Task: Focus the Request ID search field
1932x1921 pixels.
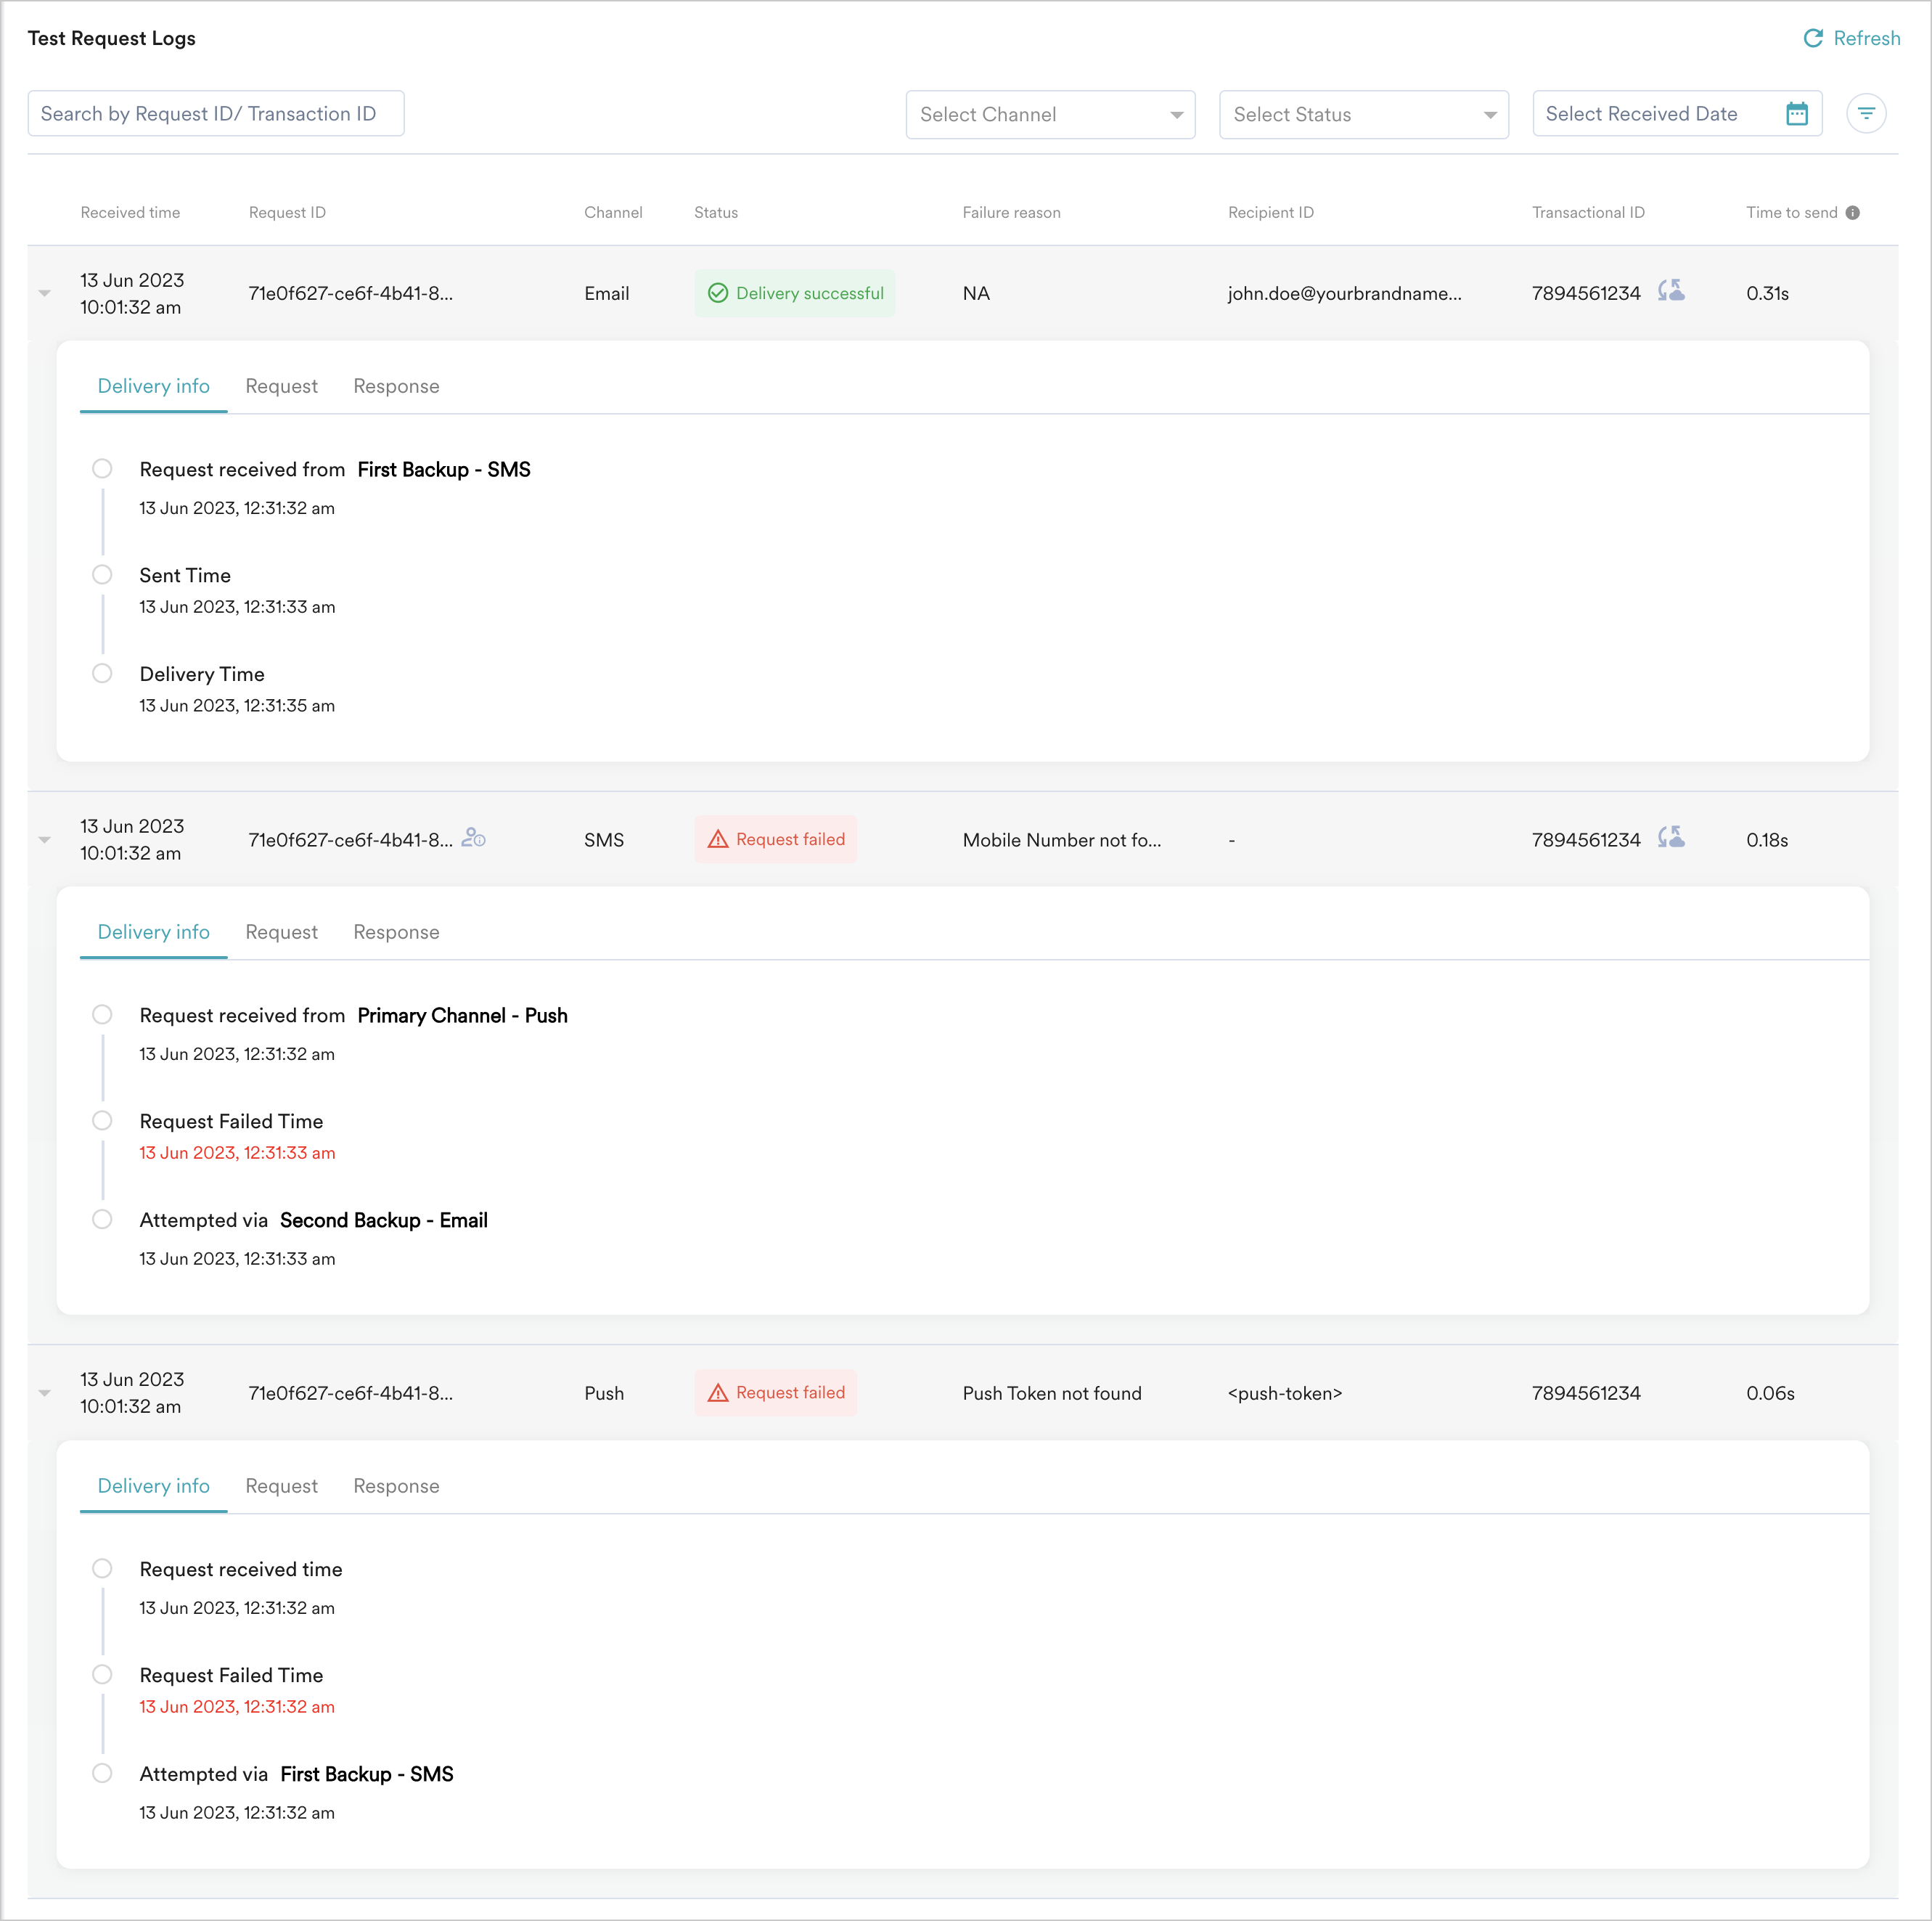Action: 216,114
